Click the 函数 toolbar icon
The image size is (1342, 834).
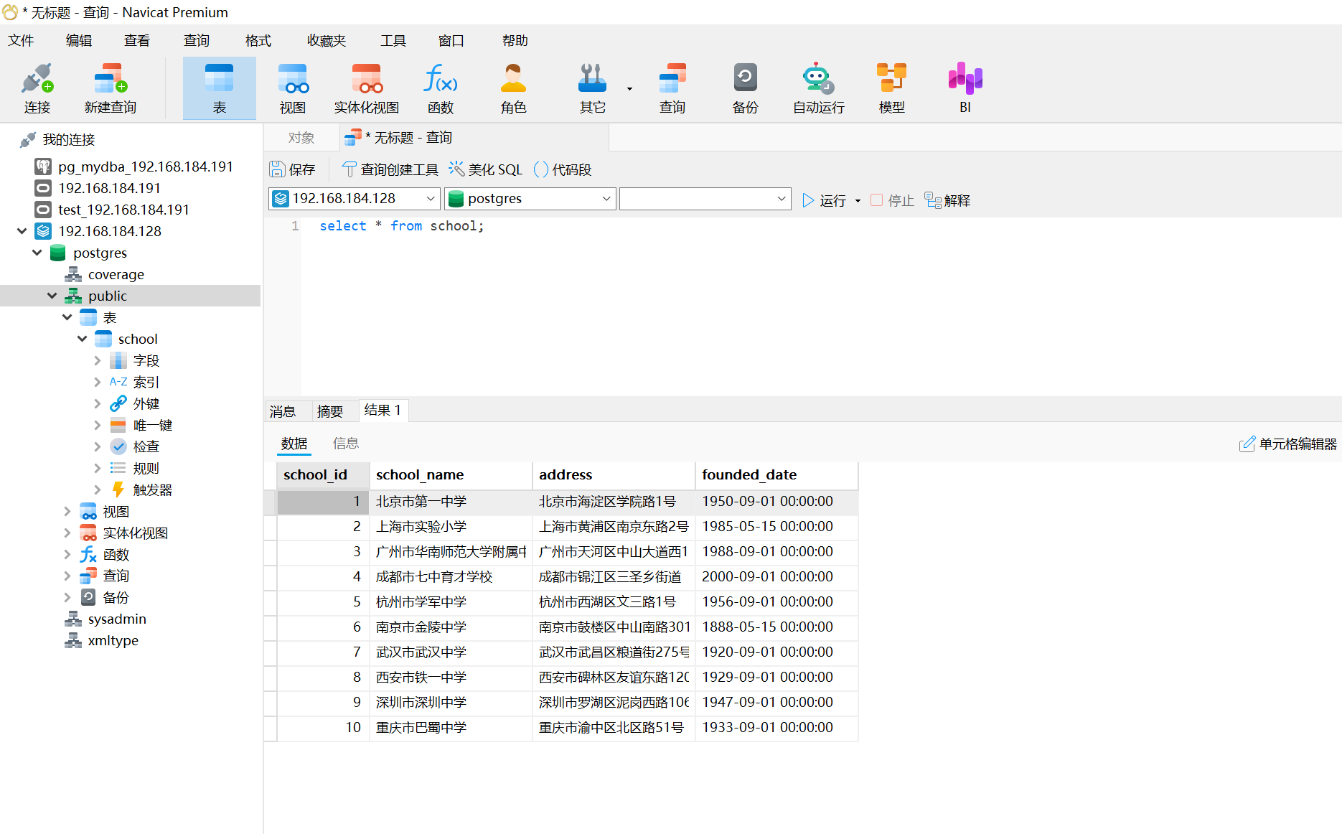click(441, 88)
